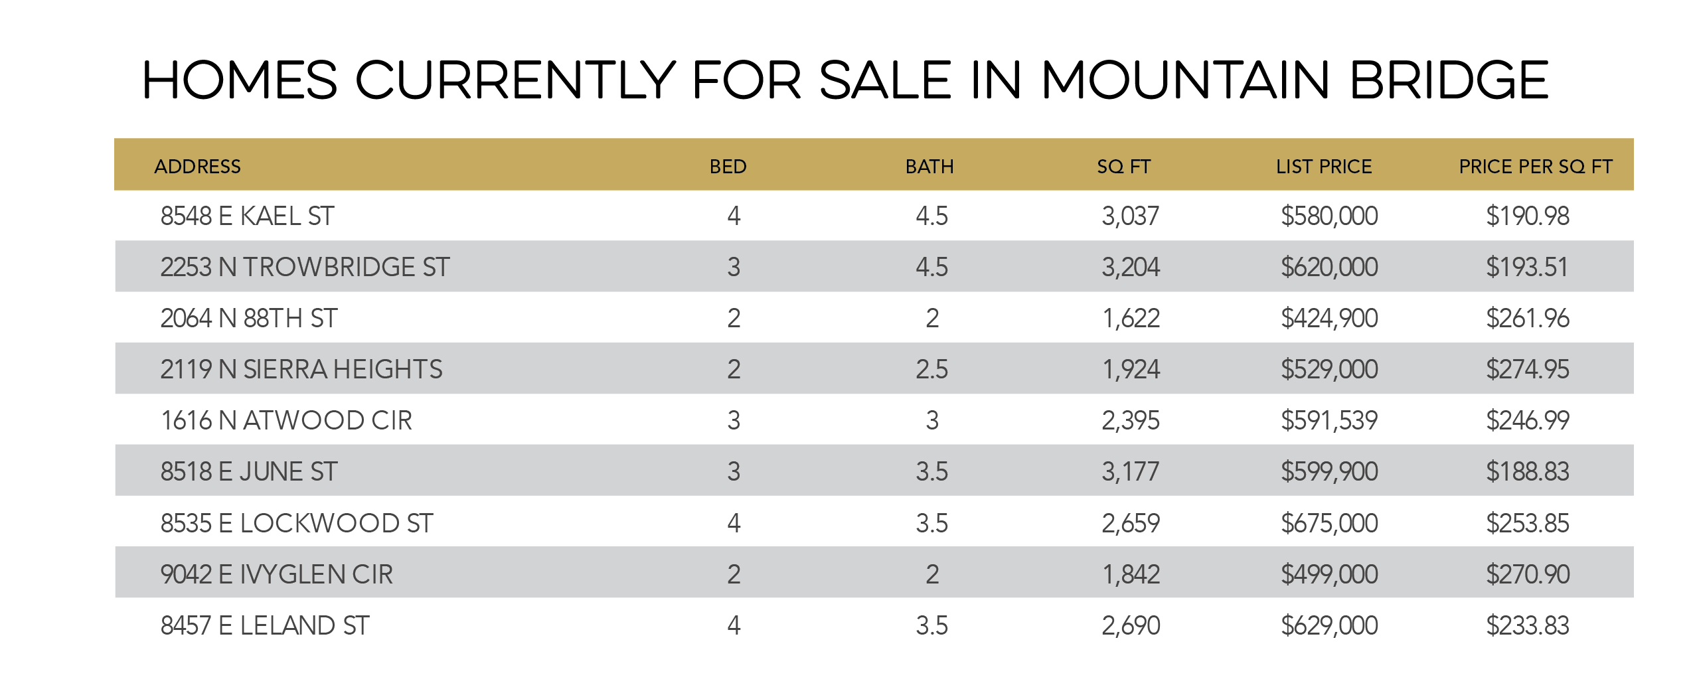Select the 3,177 square footage cell

[1130, 471]
